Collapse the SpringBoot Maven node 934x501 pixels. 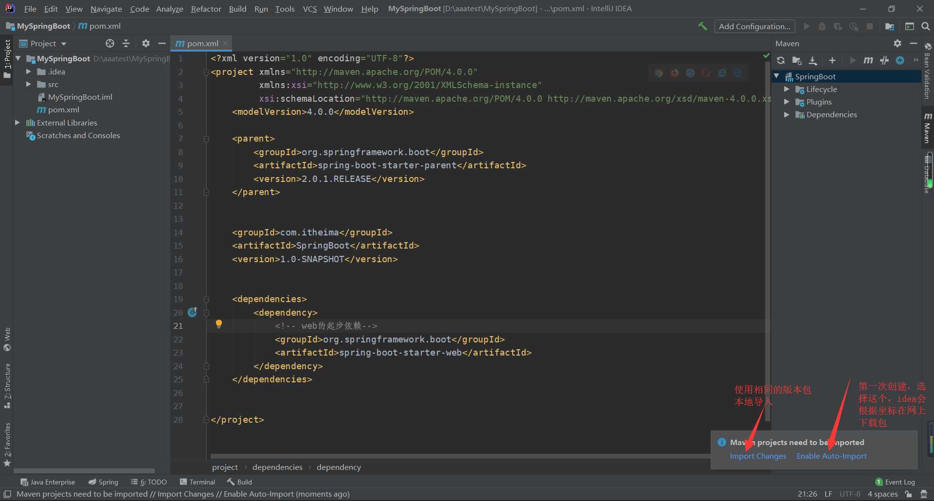point(776,76)
